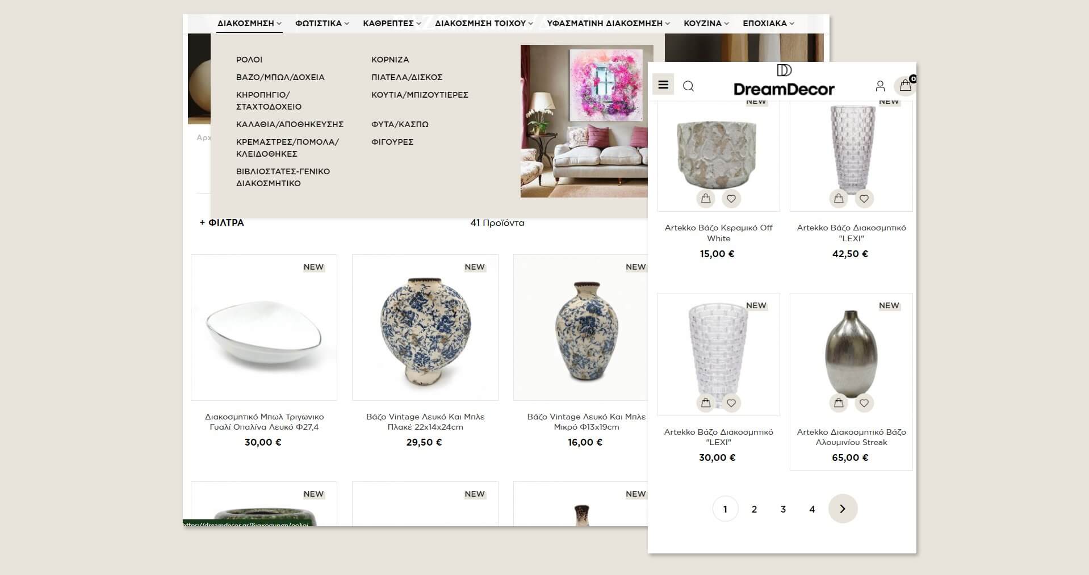Open the Βάζο Vintage Πλακέ product image
Viewport: 1089px width, 575px height.
[425, 328]
